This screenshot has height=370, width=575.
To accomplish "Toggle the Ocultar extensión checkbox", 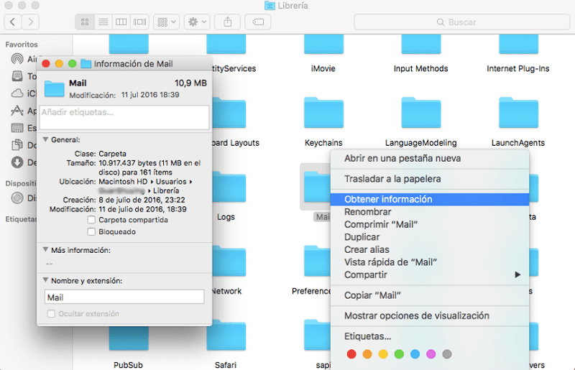I will pos(51,314).
